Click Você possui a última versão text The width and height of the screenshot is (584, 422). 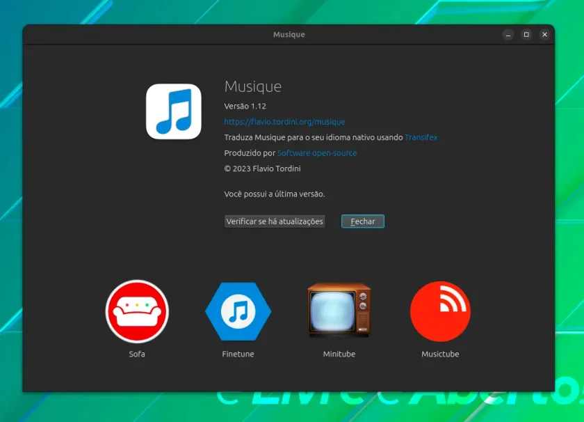coord(275,194)
